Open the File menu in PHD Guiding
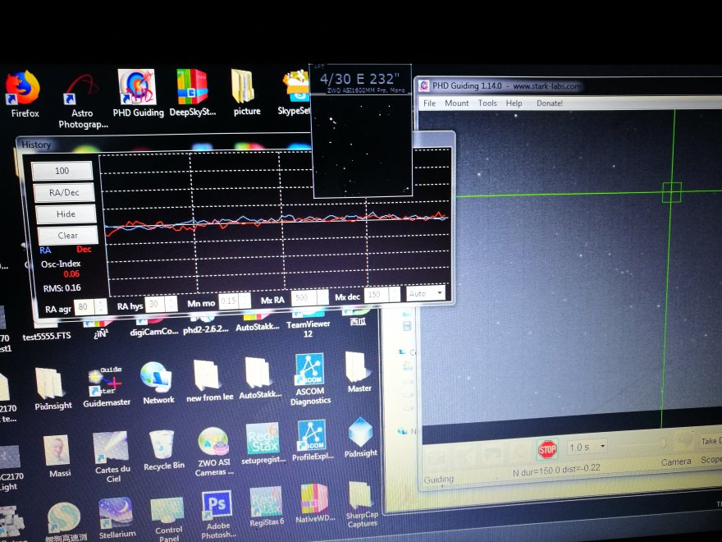722x542 pixels. [429, 103]
